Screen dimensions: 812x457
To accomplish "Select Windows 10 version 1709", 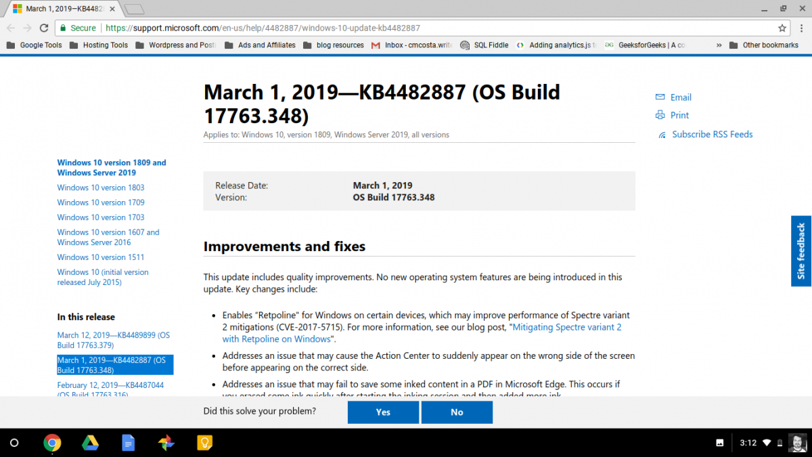I will click(101, 202).
